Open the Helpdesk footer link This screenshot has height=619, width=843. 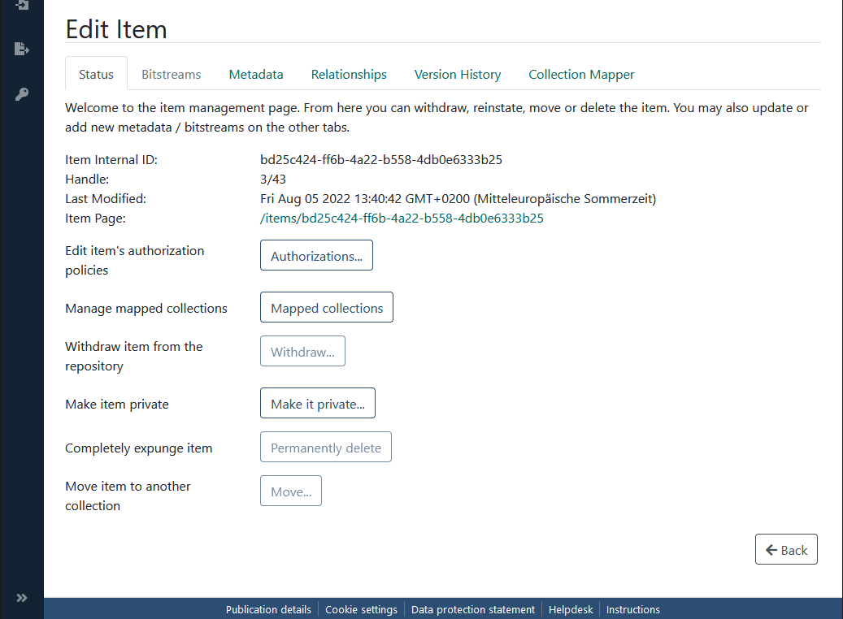click(x=571, y=609)
